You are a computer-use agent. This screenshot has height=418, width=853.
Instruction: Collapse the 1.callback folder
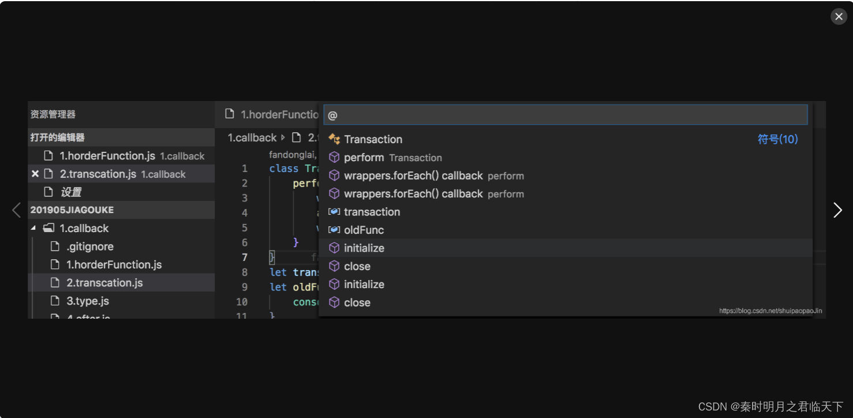[x=33, y=228]
